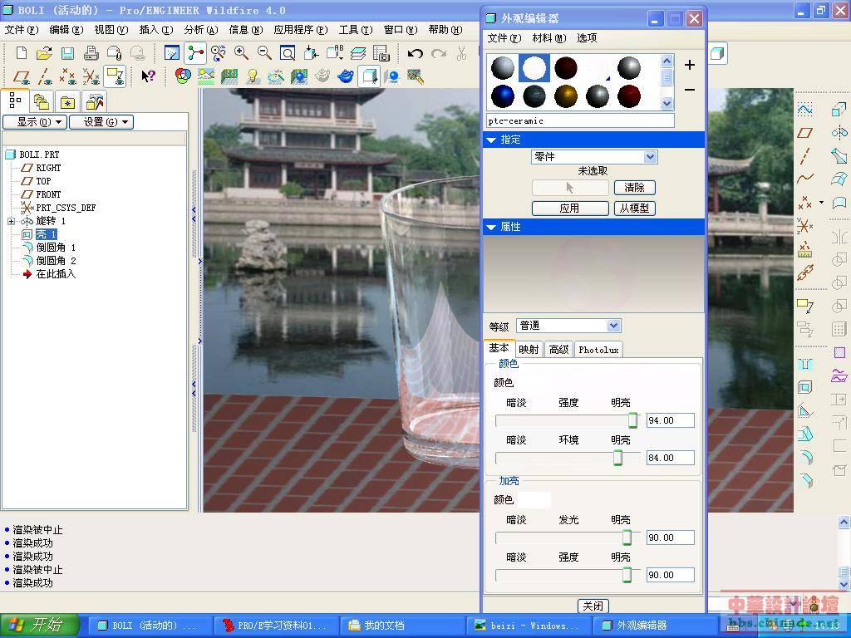Click the color intensity slider handle

(x=632, y=420)
